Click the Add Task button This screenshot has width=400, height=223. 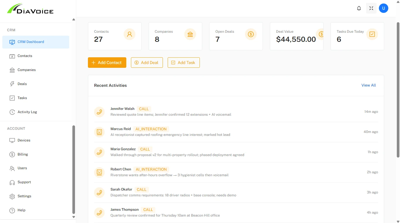[x=184, y=63]
